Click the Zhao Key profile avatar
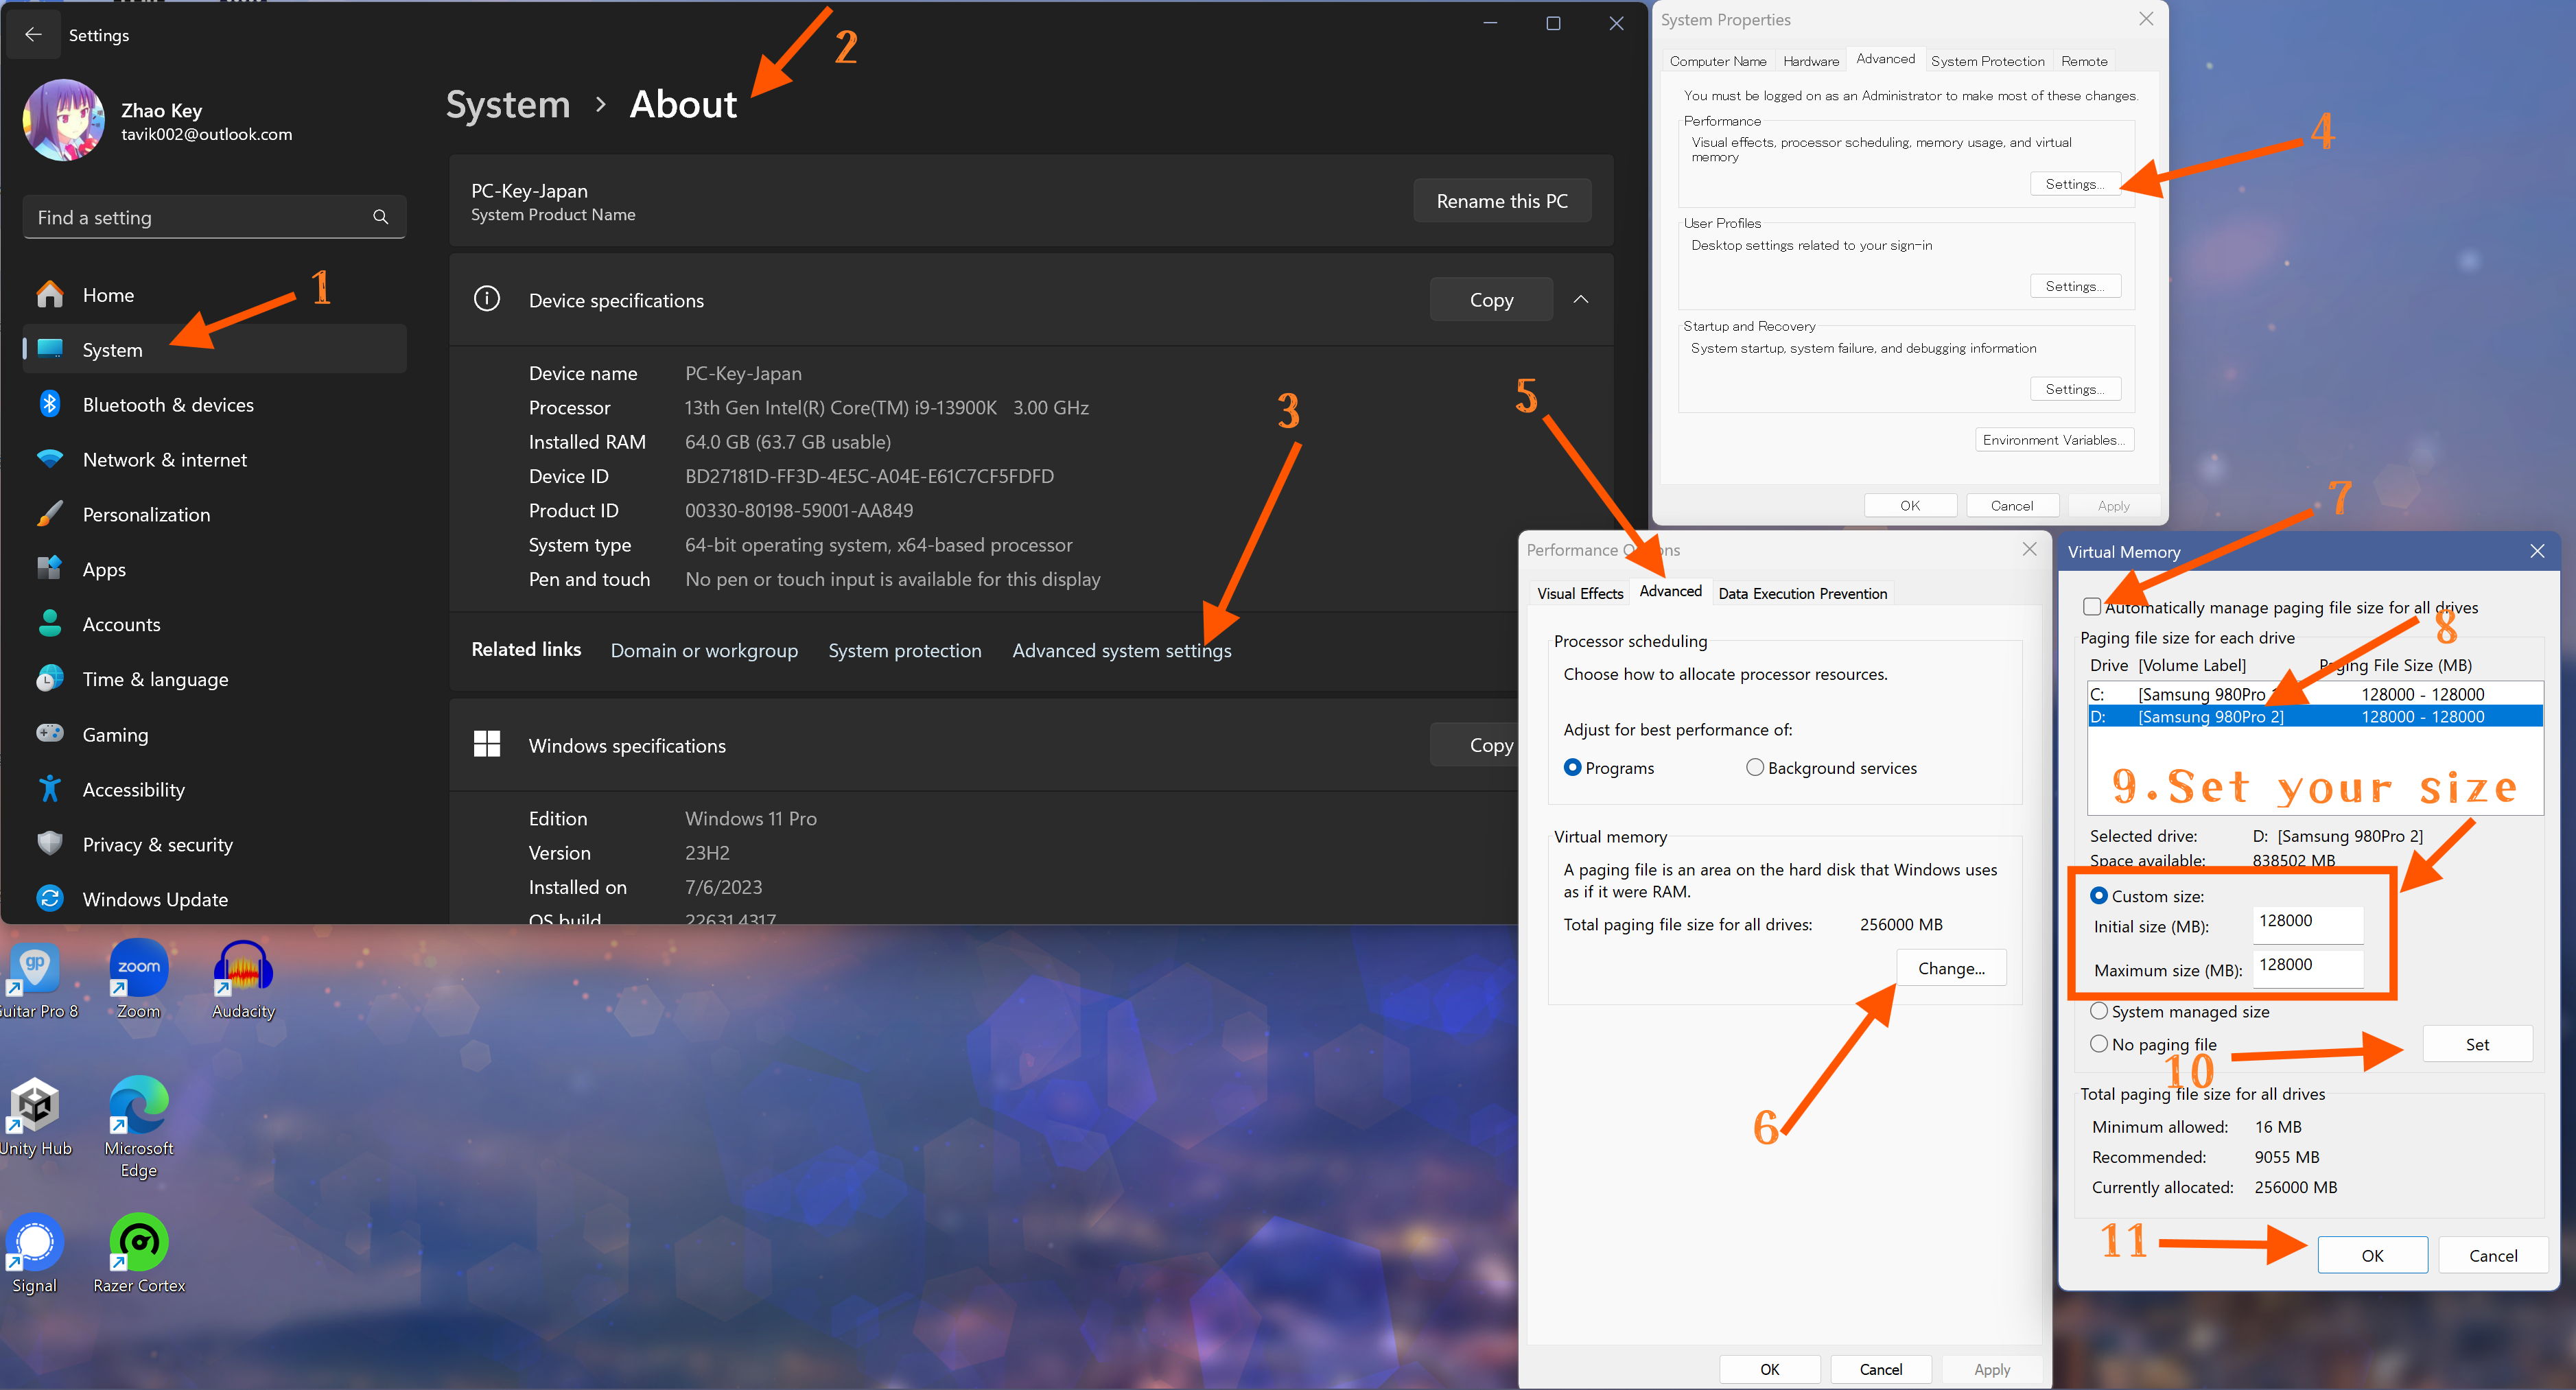Viewport: 2576px width, 1390px height. click(63, 121)
